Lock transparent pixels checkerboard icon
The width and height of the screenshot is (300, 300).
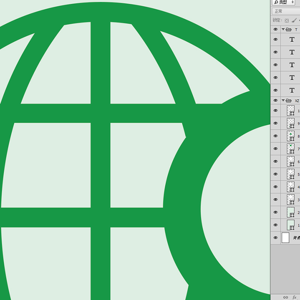(x=286, y=21)
